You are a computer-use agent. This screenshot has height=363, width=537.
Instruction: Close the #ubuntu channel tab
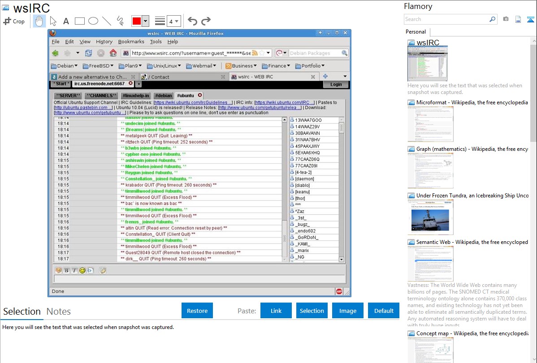coord(199,95)
